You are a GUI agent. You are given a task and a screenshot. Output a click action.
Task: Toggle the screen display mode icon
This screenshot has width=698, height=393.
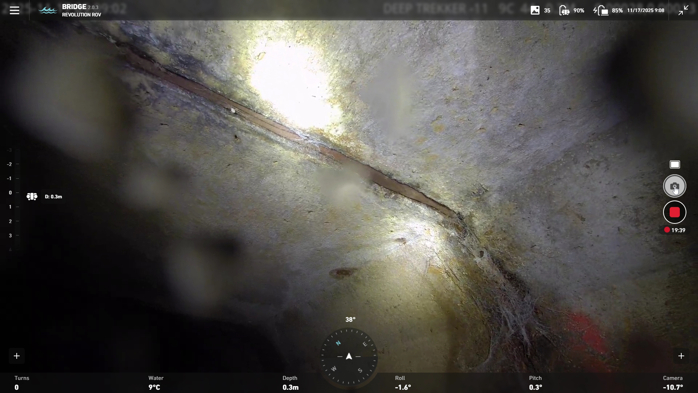click(675, 164)
